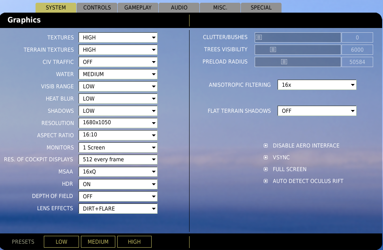Open the MISC. tab
The height and width of the screenshot is (250, 383).
tap(220, 7)
